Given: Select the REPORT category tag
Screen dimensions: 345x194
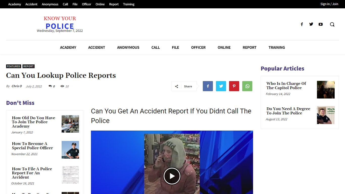Looking at the screenshot, I should (28, 66).
